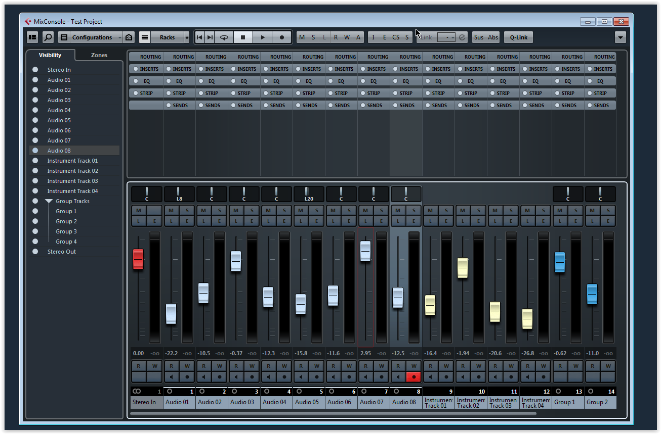Screen dimensions: 661x434
Task: Solo the Group 1 channel
Action: (x=575, y=211)
